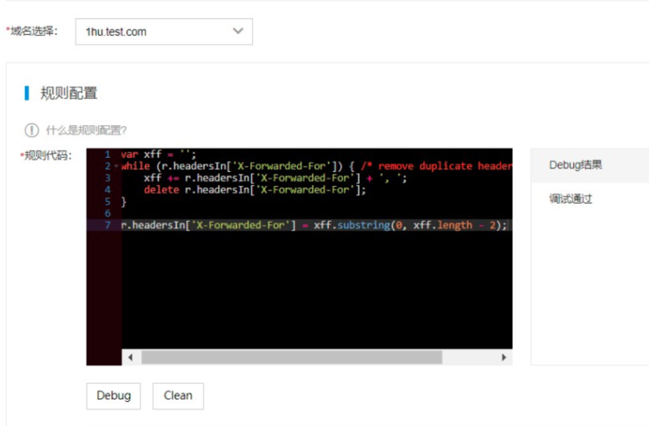
Task: Click the domain dropdown chevron arrow
Action: click(238, 31)
